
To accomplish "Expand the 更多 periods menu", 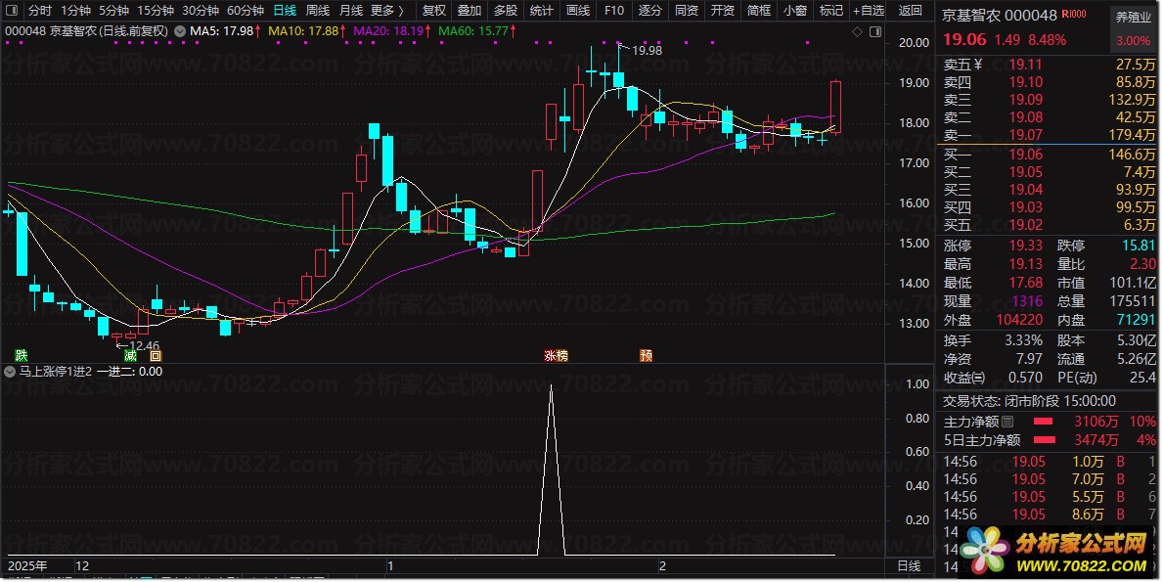I will 387,11.
